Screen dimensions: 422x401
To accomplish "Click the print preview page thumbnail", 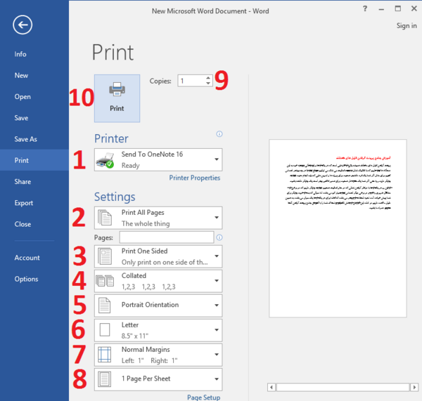I will (338, 228).
